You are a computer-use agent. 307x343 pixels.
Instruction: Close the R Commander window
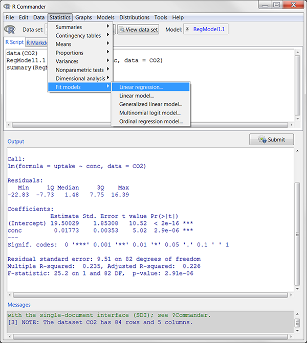click(x=293, y=5)
